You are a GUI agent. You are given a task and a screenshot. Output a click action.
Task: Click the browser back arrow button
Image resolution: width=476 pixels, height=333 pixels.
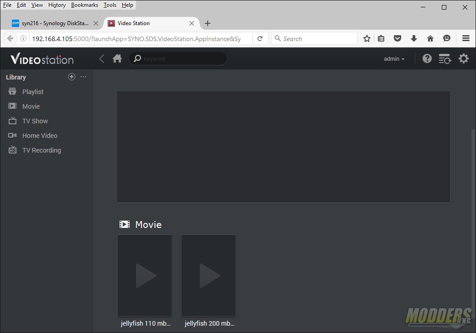pyautogui.click(x=10, y=38)
